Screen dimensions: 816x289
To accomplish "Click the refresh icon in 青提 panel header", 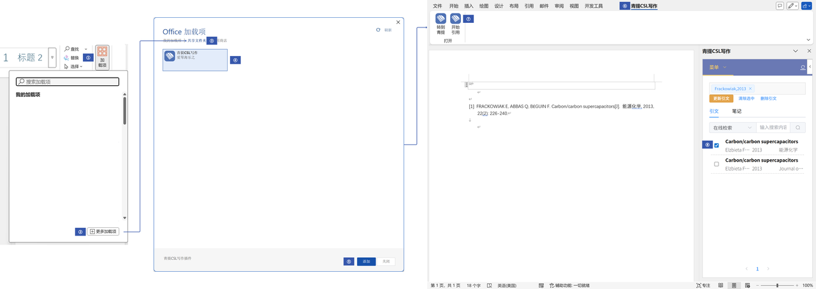I will [x=803, y=67].
